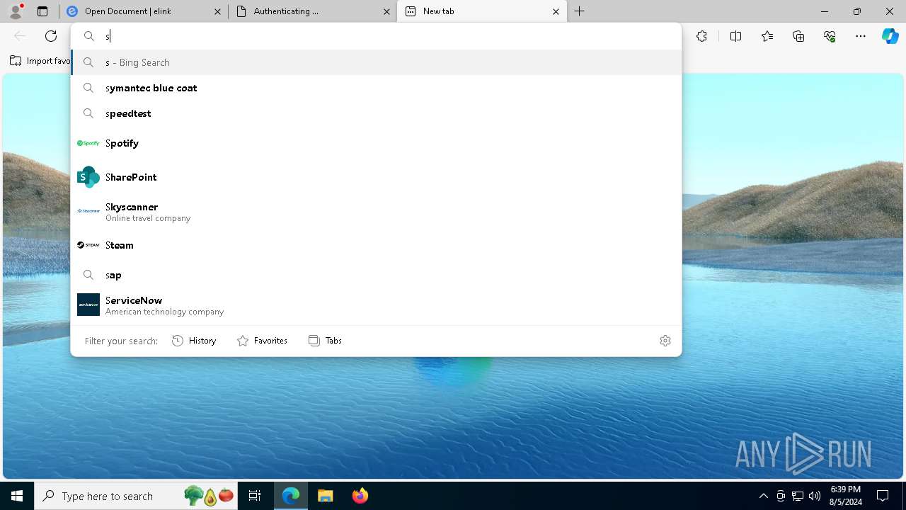Launch Firefox from taskbar
This screenshot has height=510, width=906.
pos(360,496)
